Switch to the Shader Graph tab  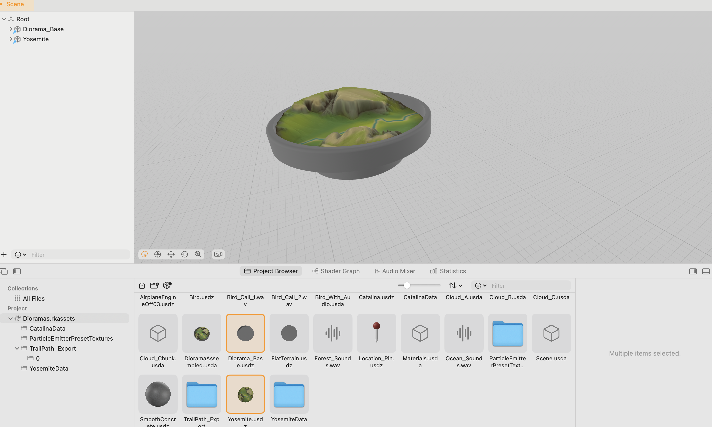[336, 271]
